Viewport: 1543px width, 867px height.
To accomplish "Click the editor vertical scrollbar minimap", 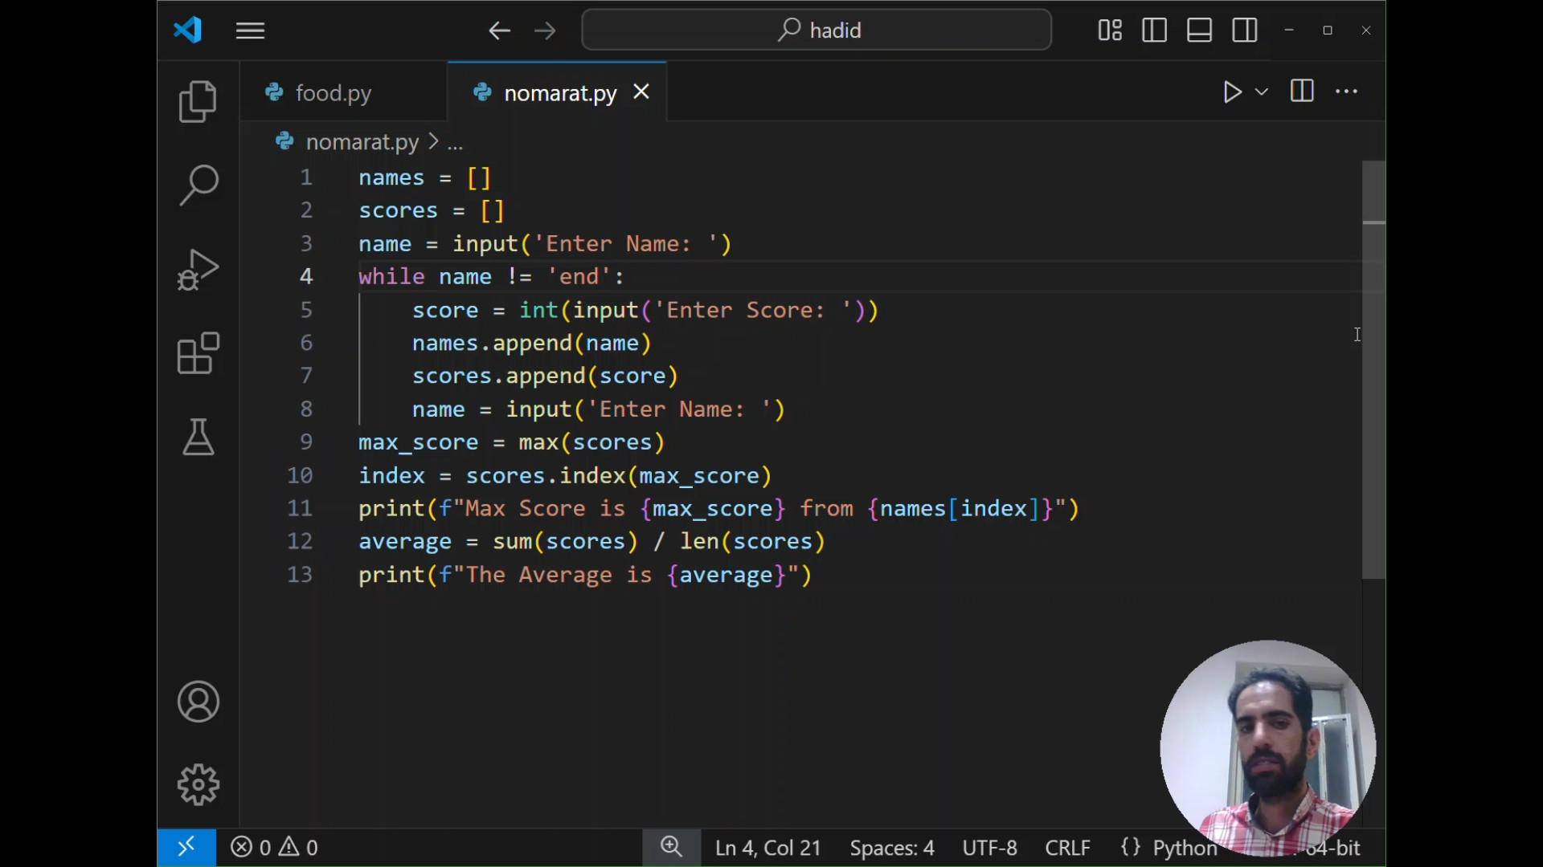I will (x=1373, y=369).
